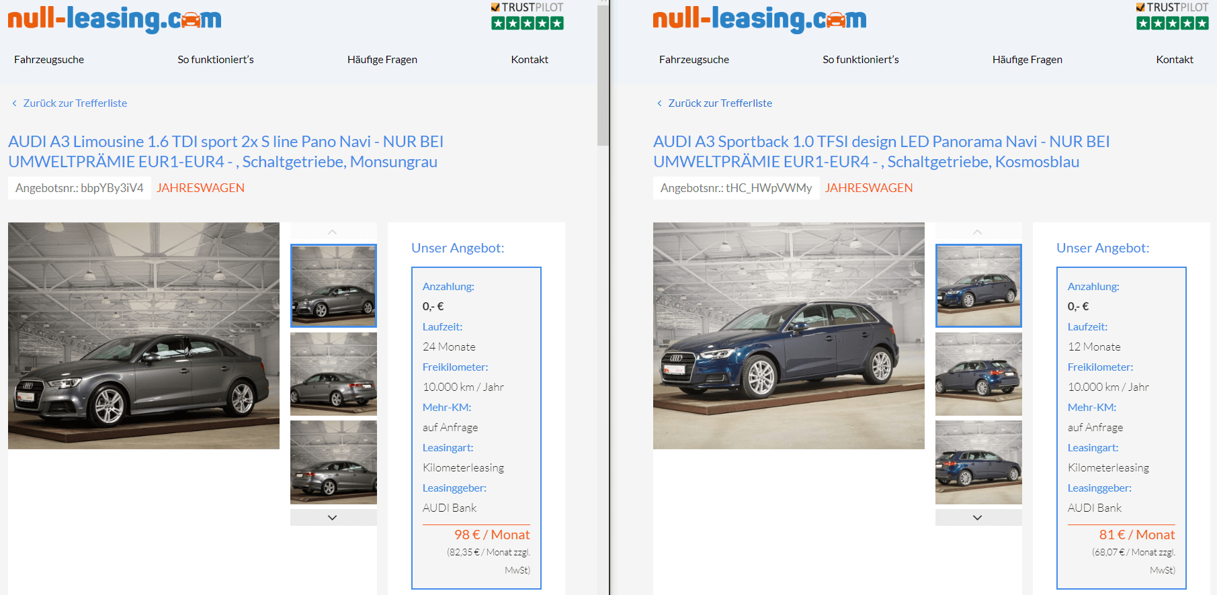Click 68,07 € / Monat zzgl. MwSt note

coord(1134,561)
